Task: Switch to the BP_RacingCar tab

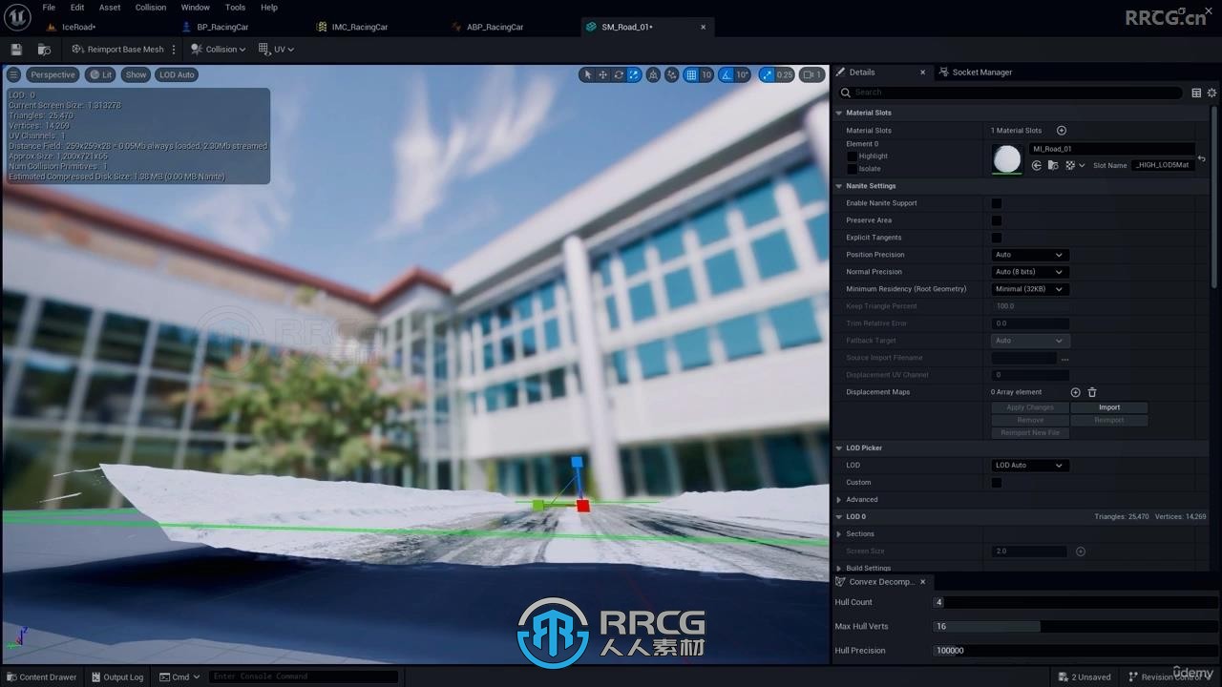Action: 222,27
